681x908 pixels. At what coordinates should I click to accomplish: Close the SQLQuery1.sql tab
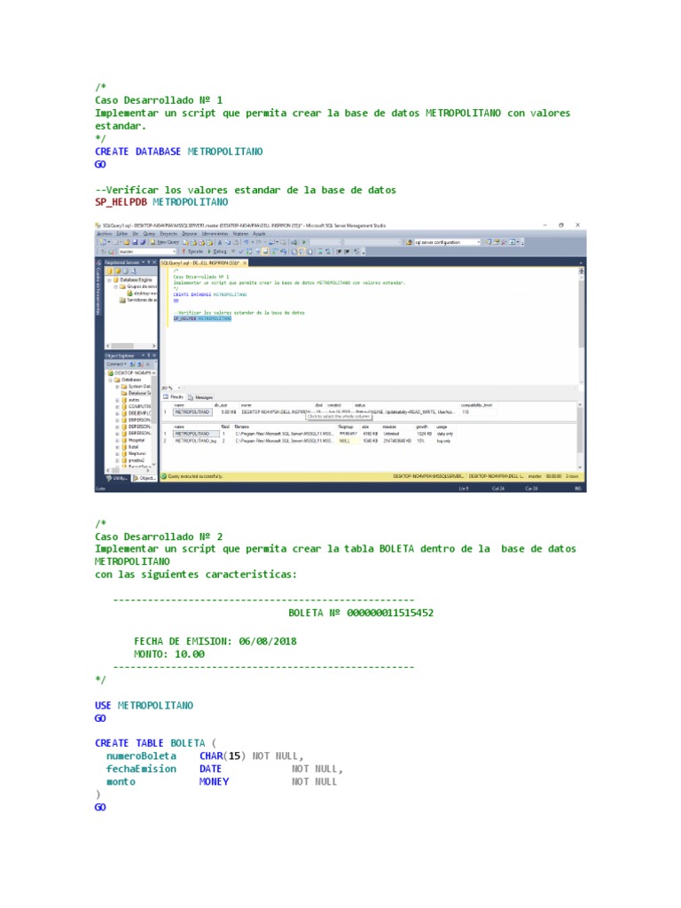[245, 262]
